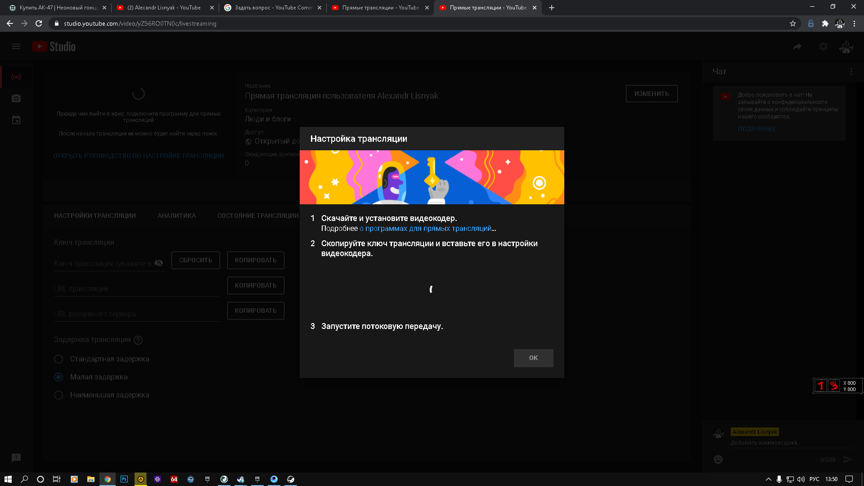Click ИЗМЕНИТЬ to edit stream details

coord(652,94)
